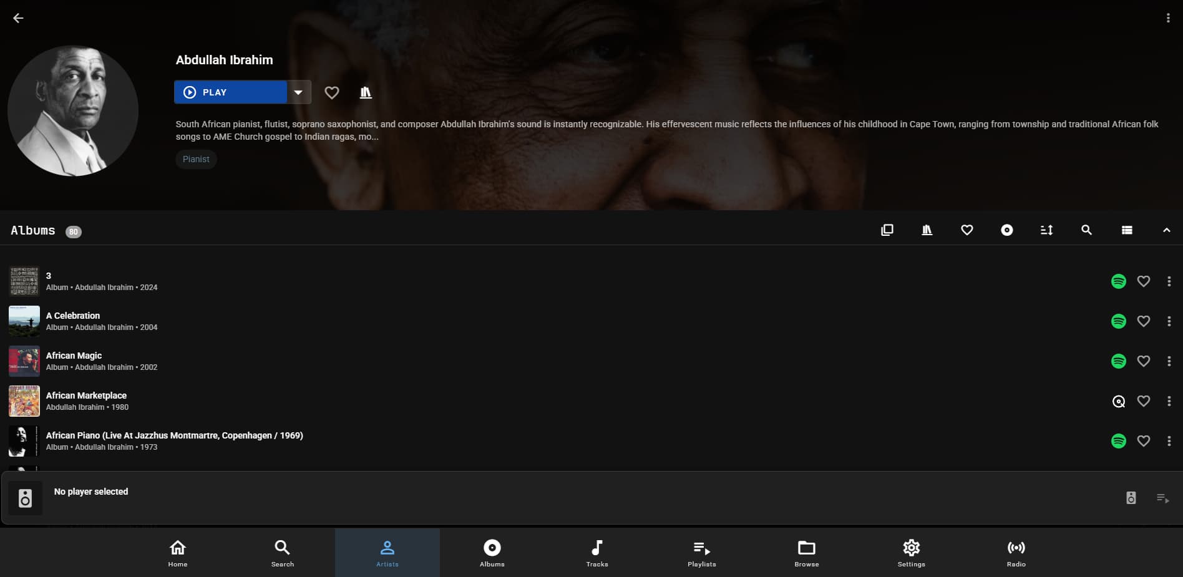Toggle in-library filter in Albums toolbar
Screen dimensions: 1183x577
coord(927,230)
